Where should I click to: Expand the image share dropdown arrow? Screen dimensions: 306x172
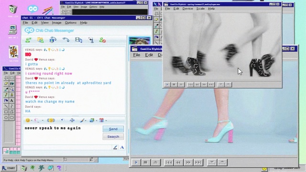click(97, 120)
